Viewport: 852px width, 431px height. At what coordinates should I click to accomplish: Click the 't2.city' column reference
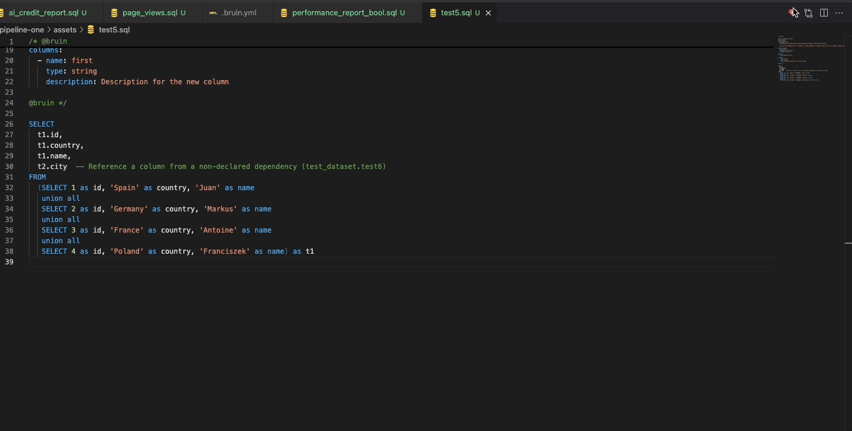[52, 167]
